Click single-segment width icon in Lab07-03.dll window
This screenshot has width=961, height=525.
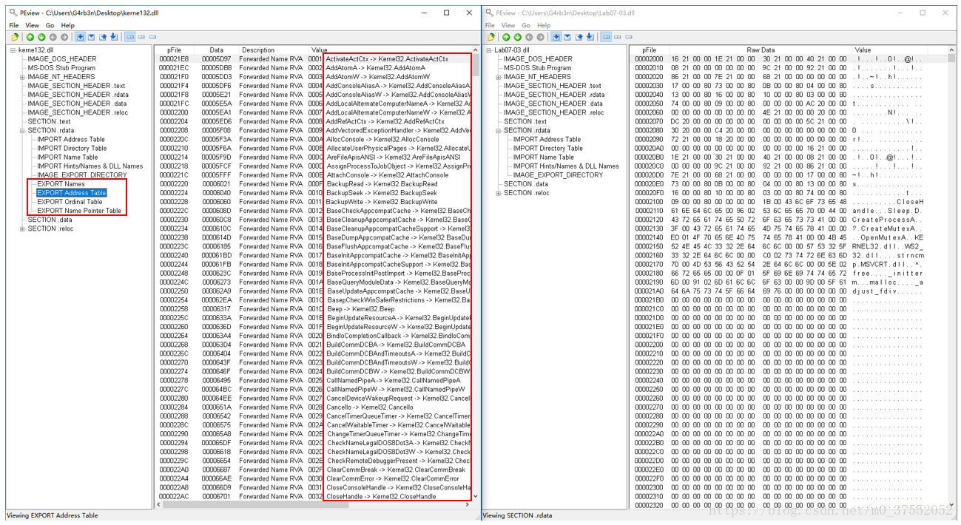(630, 37)
